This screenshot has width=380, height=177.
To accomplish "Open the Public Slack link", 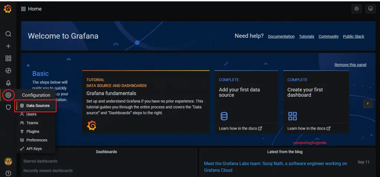I will click(x=353, y=37).
